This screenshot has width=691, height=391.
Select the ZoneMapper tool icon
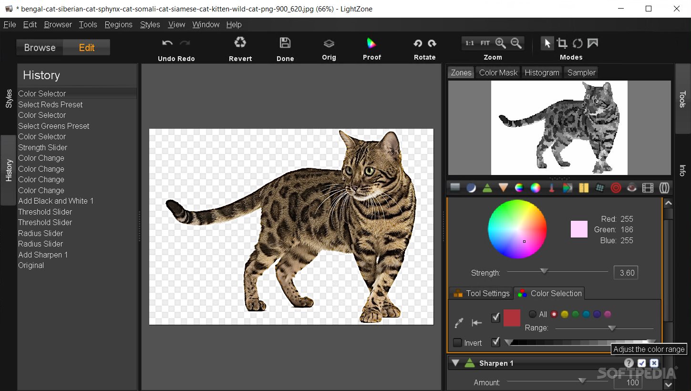[454, 187]
